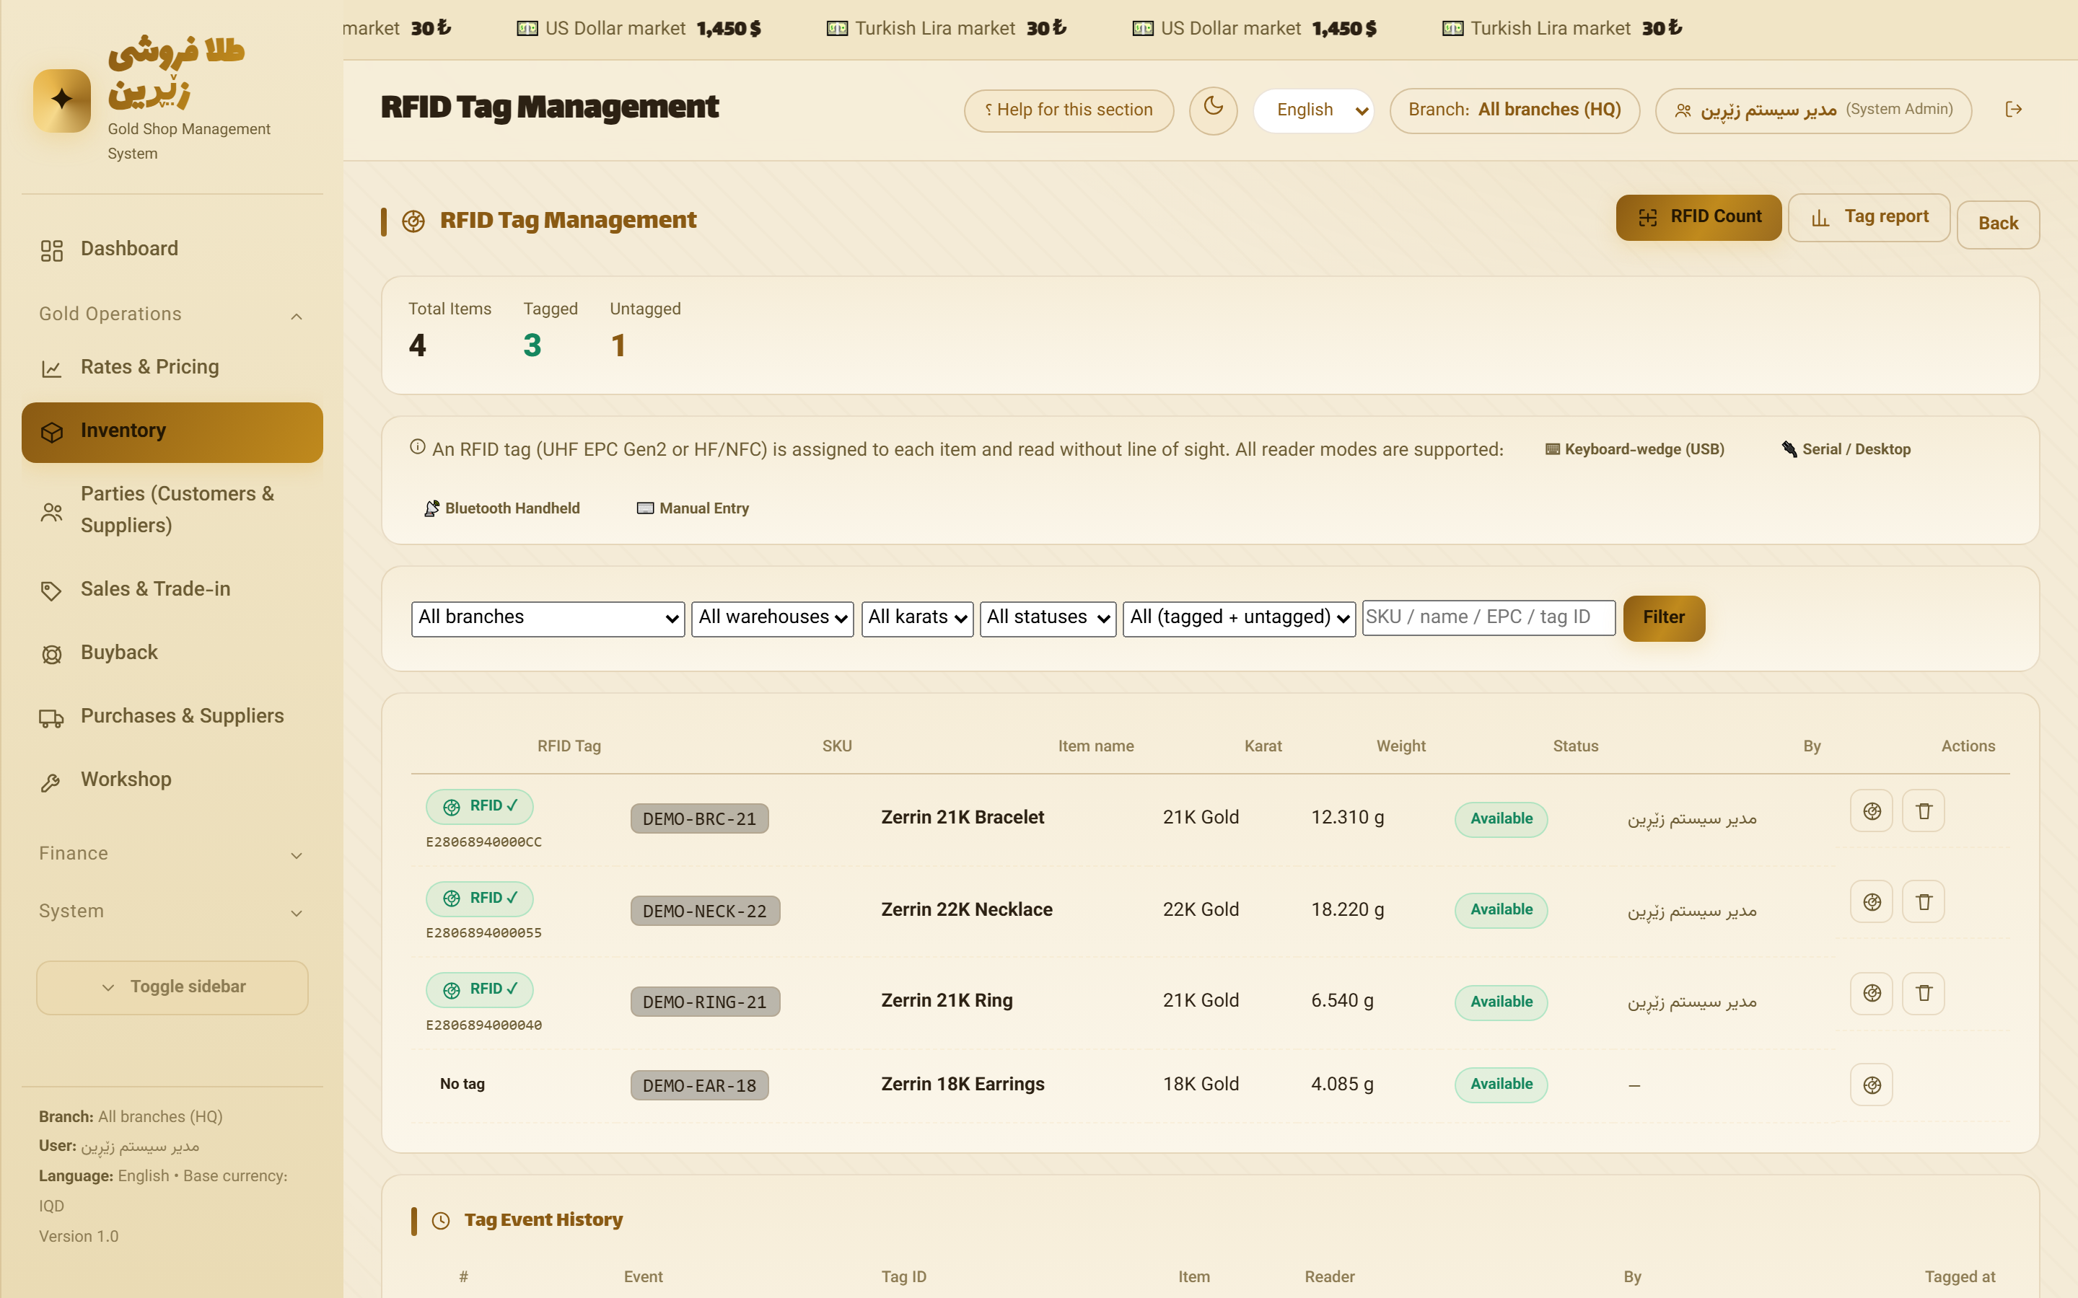Click the RFID badge on DEMO-NECK-22 row
This screenshot has height=1298, width=2078.
click(x=479, y=898)
